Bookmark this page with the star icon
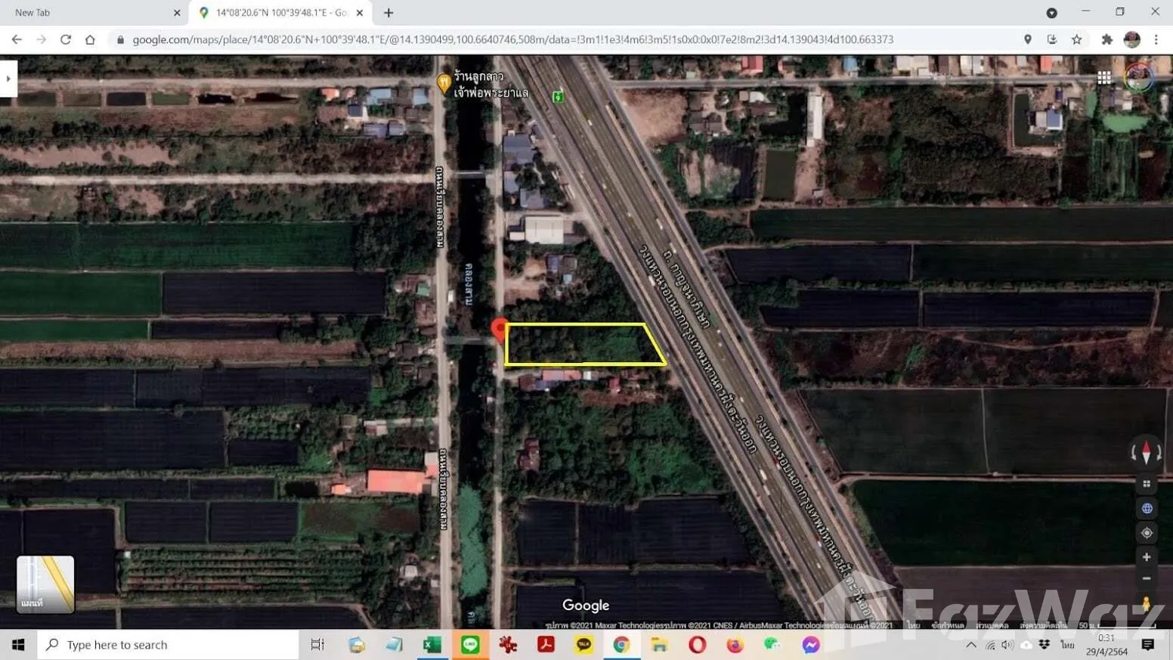This screenshot has height=660, width=1173. pyautogui.click(x=1076, y=39)
